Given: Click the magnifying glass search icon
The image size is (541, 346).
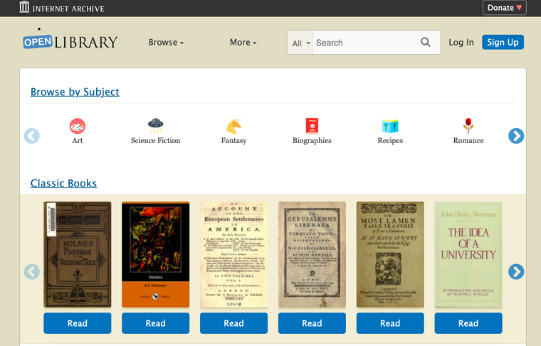Looking at the screenshot, I should (426, 43).
